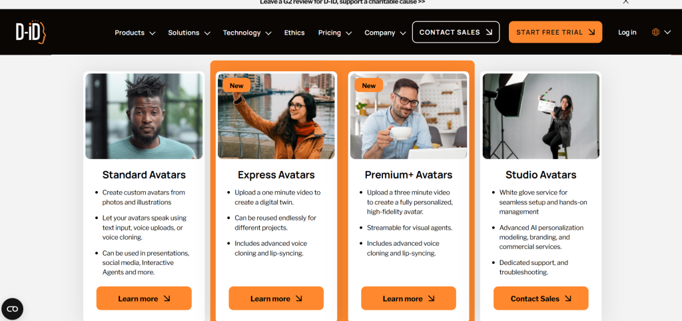Open the globe language selector icon
682x321 pixels.
click(655, 32)
